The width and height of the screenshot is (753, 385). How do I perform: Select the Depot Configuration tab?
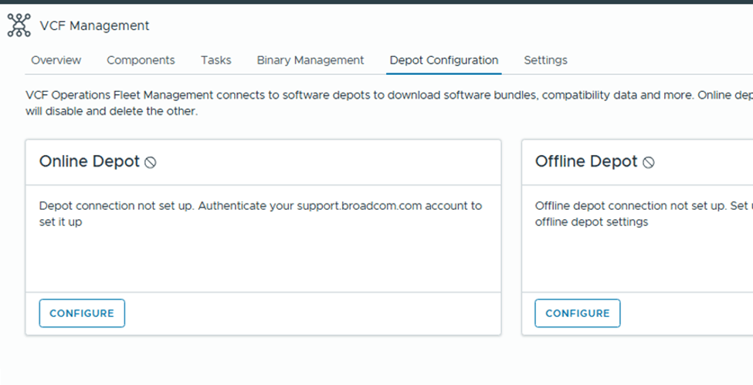coord(443,60)
